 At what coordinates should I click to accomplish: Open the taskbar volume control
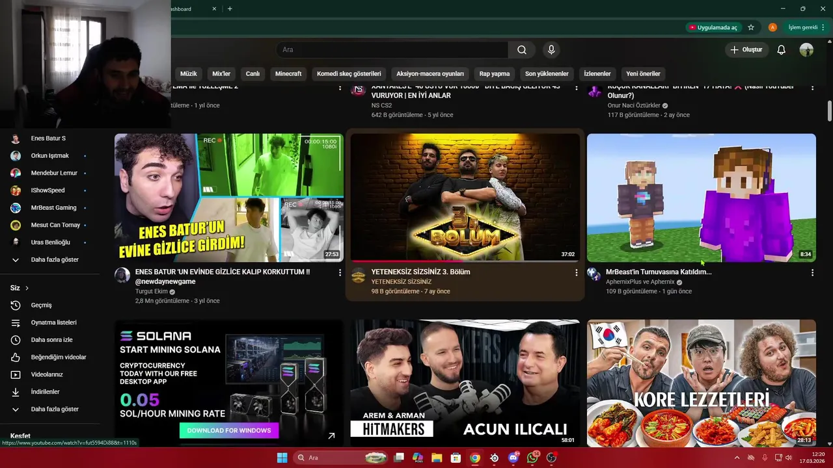click(x=789, y=458)
